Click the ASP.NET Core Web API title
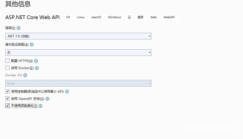 click(33, 17)
